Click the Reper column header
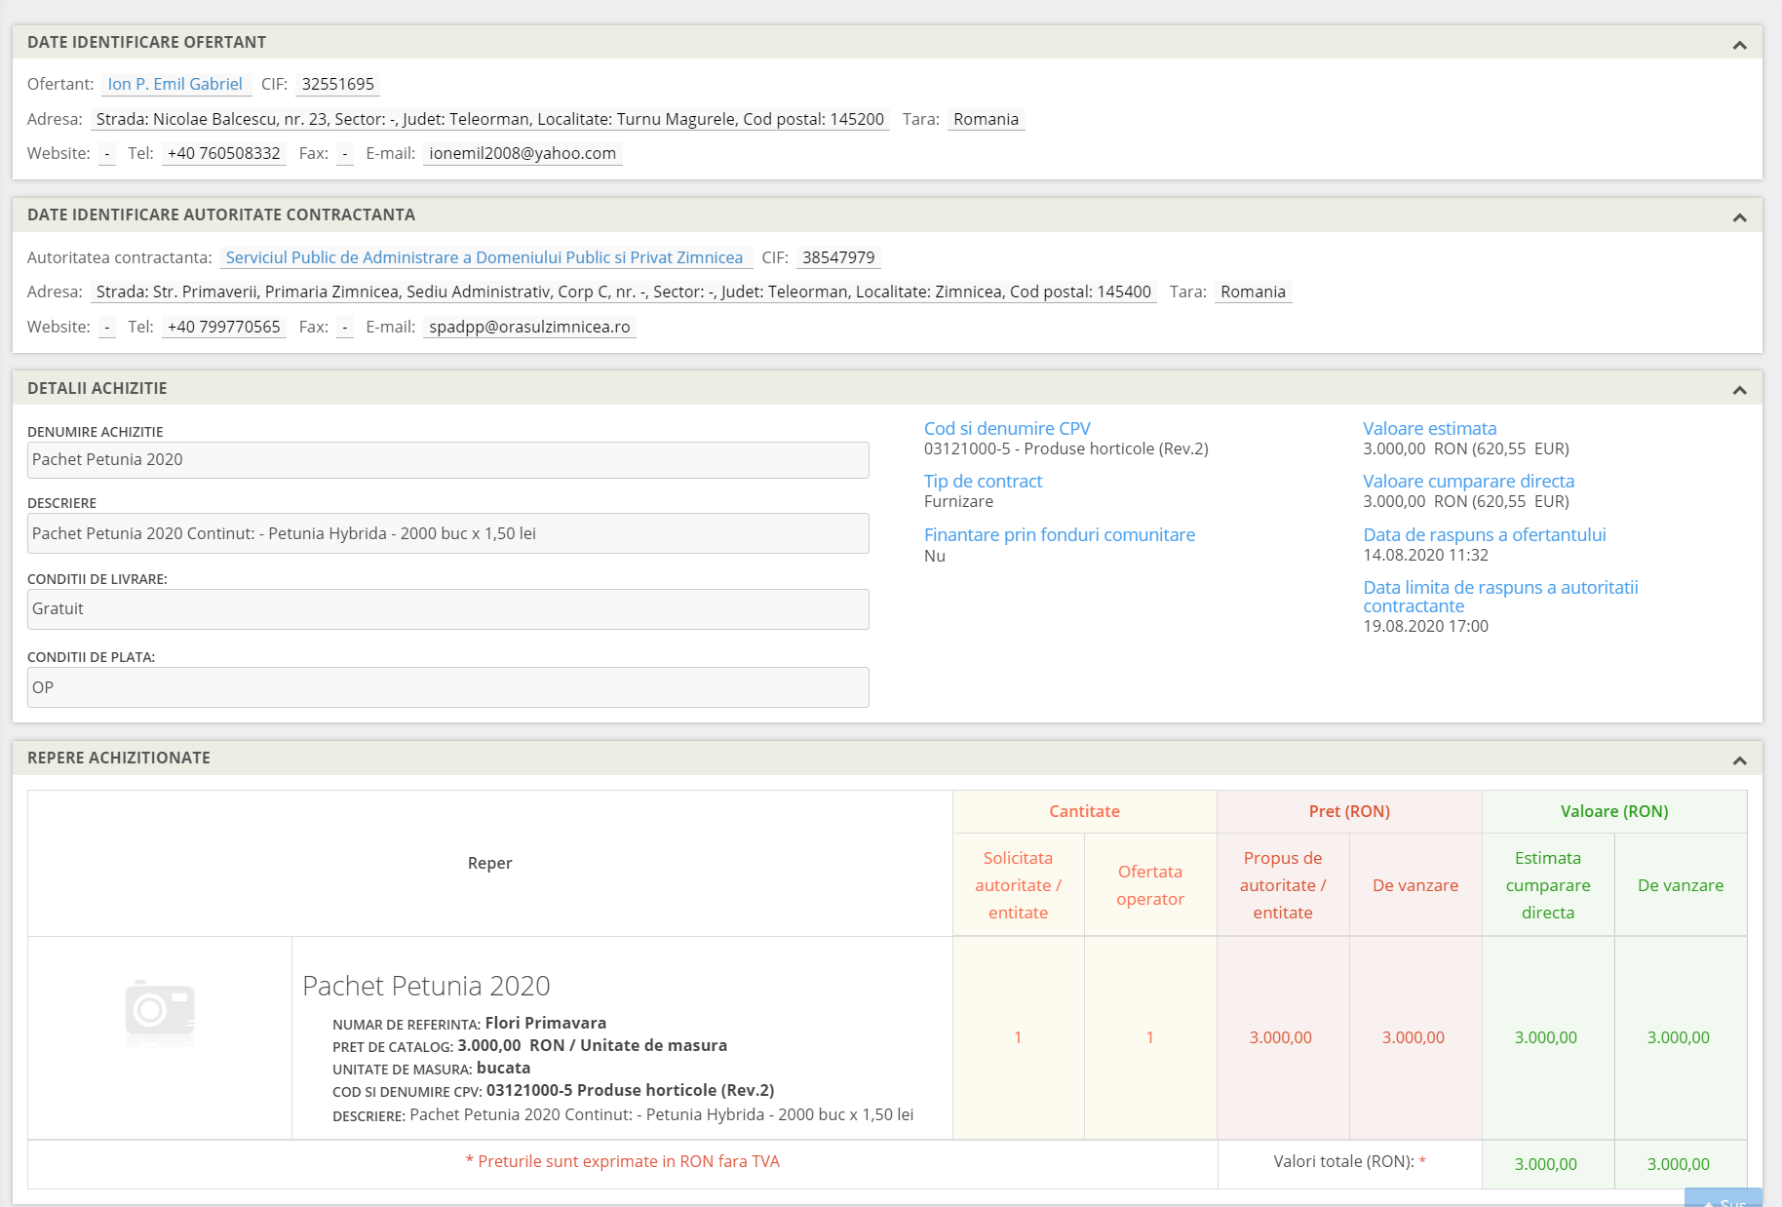The width and height of the screenshot is (1782, 1207). click(x=489, y=863)
